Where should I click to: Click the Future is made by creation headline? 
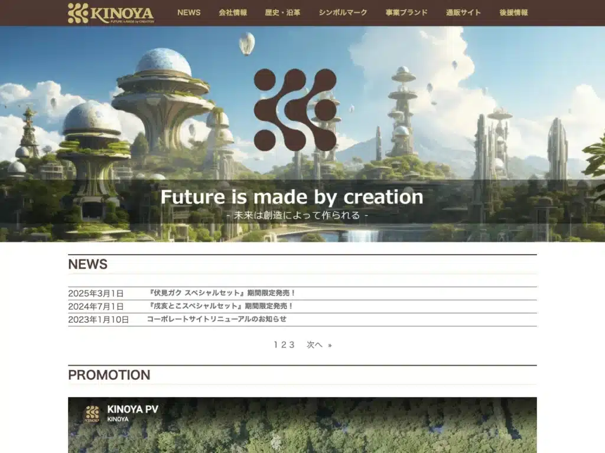pos(292,197)
